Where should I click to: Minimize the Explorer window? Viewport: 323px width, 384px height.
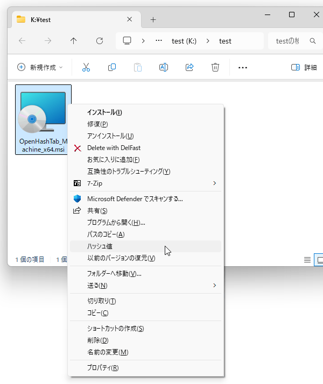pos(268,15)
